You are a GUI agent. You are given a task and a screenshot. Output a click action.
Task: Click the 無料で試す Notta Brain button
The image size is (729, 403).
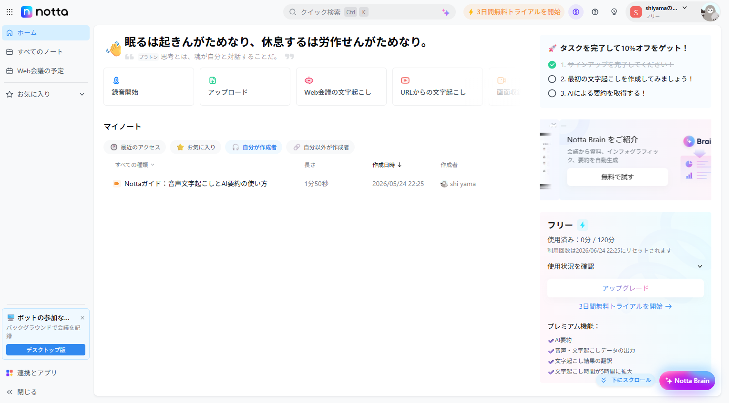[617, 177]
